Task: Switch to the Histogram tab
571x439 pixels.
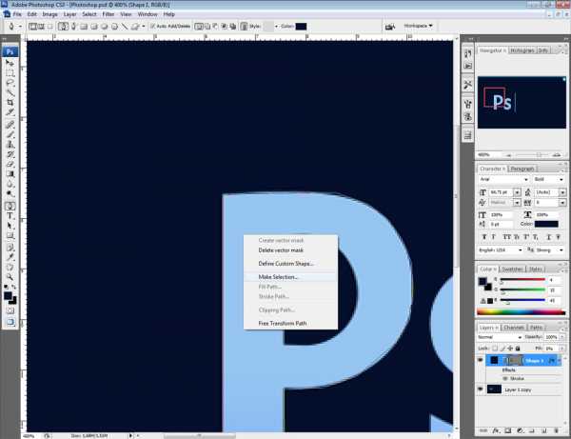Action: pyautogui.click(x=522, y=50)
